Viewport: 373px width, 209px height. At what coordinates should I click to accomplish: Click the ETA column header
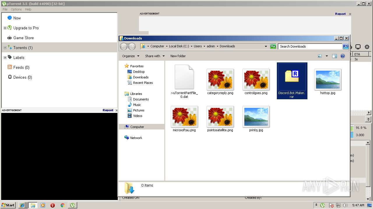361,54
